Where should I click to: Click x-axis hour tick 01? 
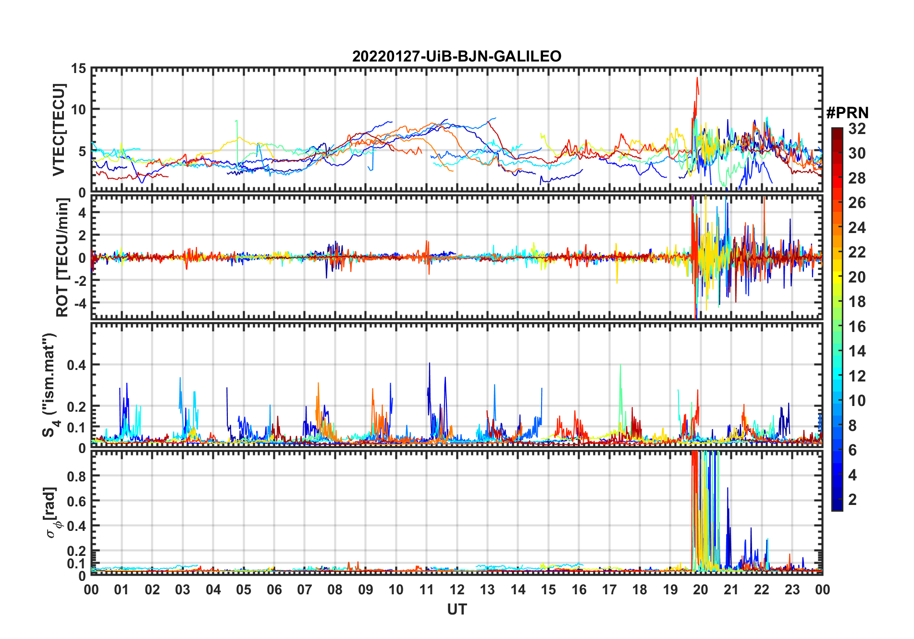click(122, 590)
